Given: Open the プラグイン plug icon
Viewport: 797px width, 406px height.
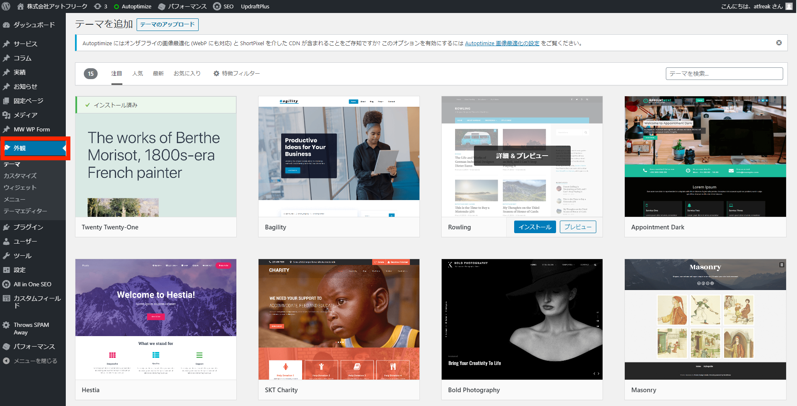Looking at the screenshot, I should click(x=6, y=227).
